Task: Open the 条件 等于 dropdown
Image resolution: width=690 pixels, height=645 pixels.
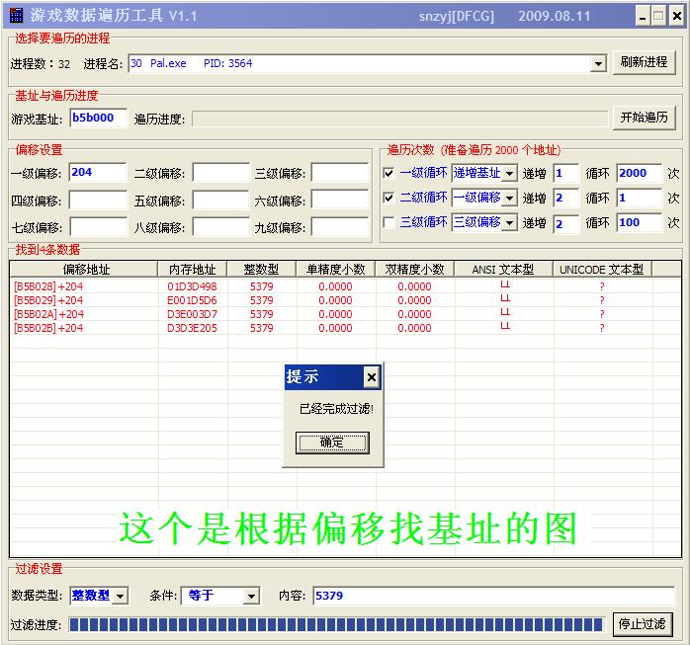Action: [x=250, y=596]
